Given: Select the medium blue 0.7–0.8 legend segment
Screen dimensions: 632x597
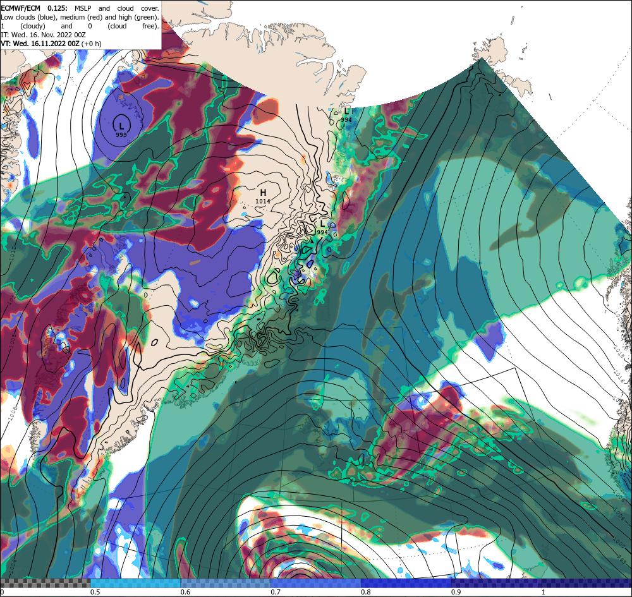Looking at the screenshot, I should click(316, 583).
